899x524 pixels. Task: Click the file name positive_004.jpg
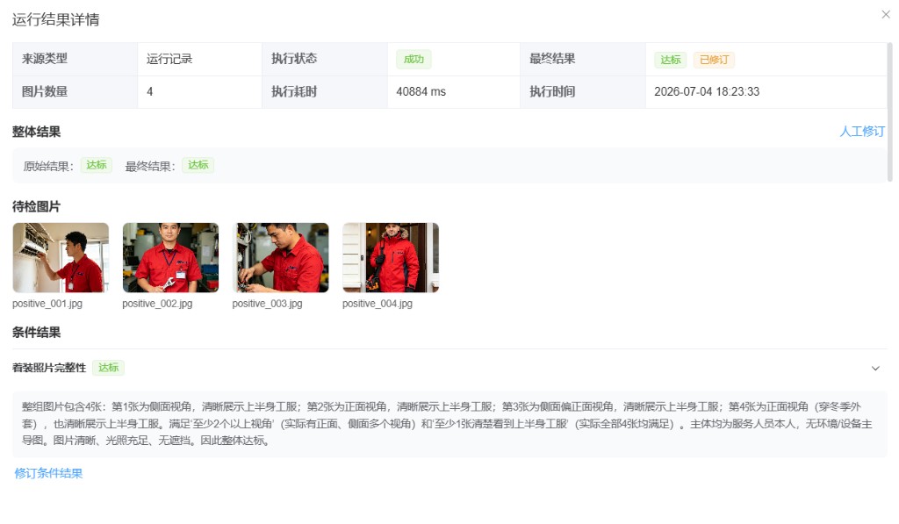pyautogui.click(x=378, y=304)
